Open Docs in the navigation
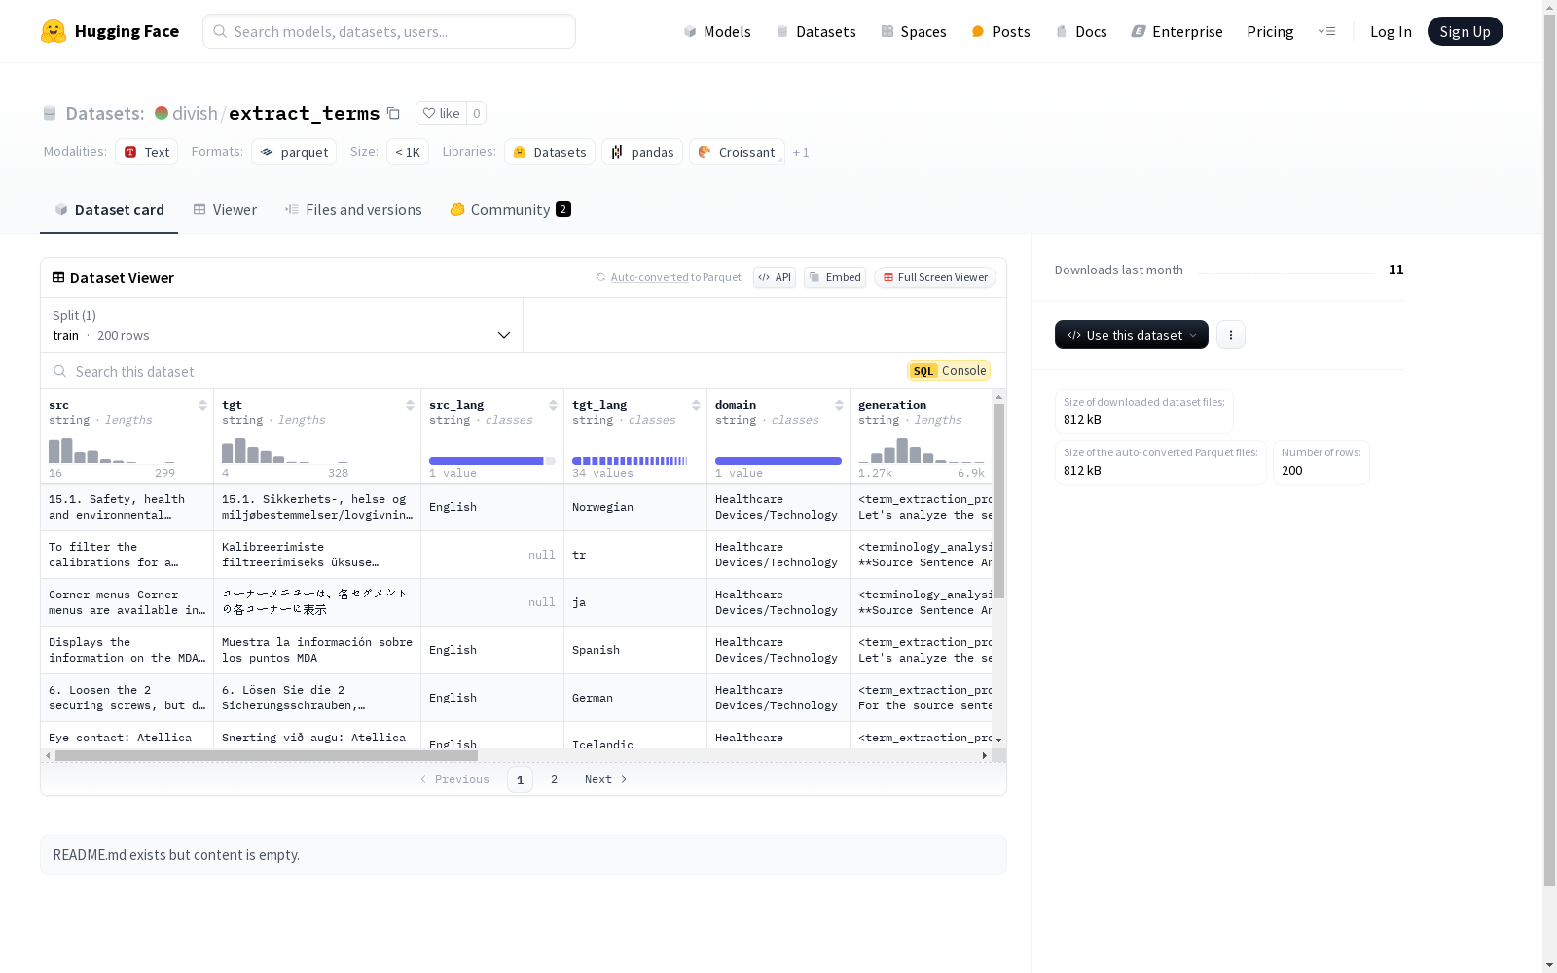1557x973 pixels. (1081, 31)
